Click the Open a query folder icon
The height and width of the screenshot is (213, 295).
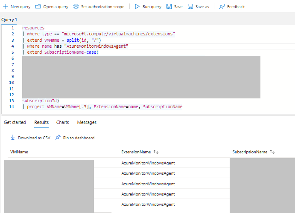coord(38,6)
